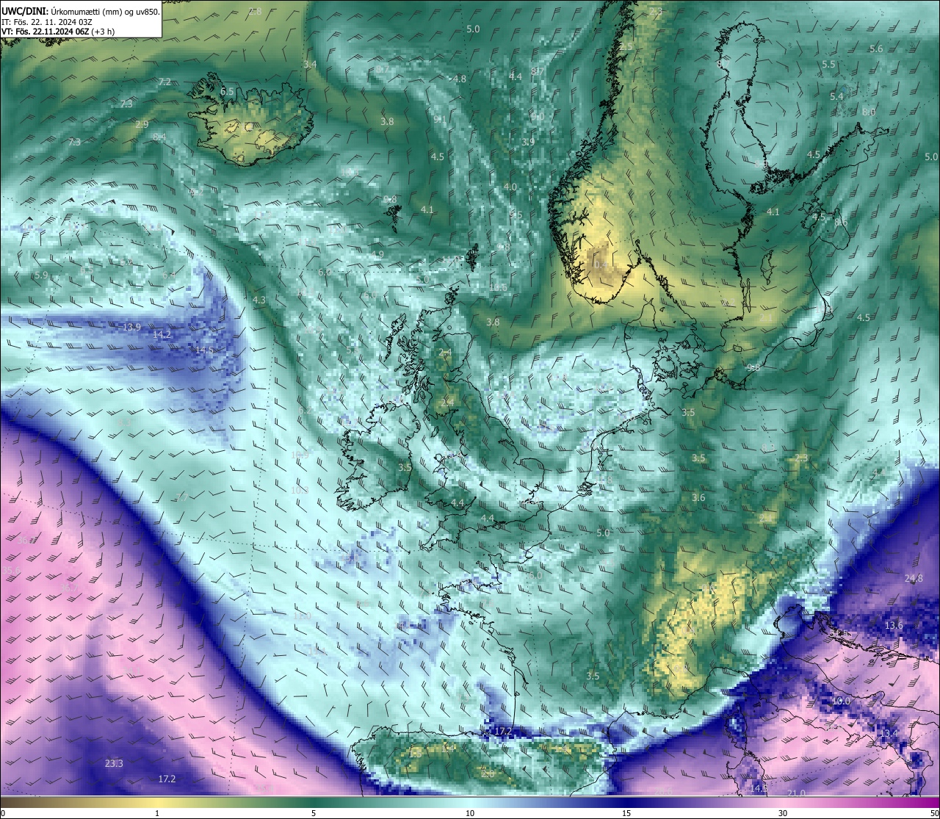Click the '23.3' value in bottom left
940x819 pixels.
point(114,764)
